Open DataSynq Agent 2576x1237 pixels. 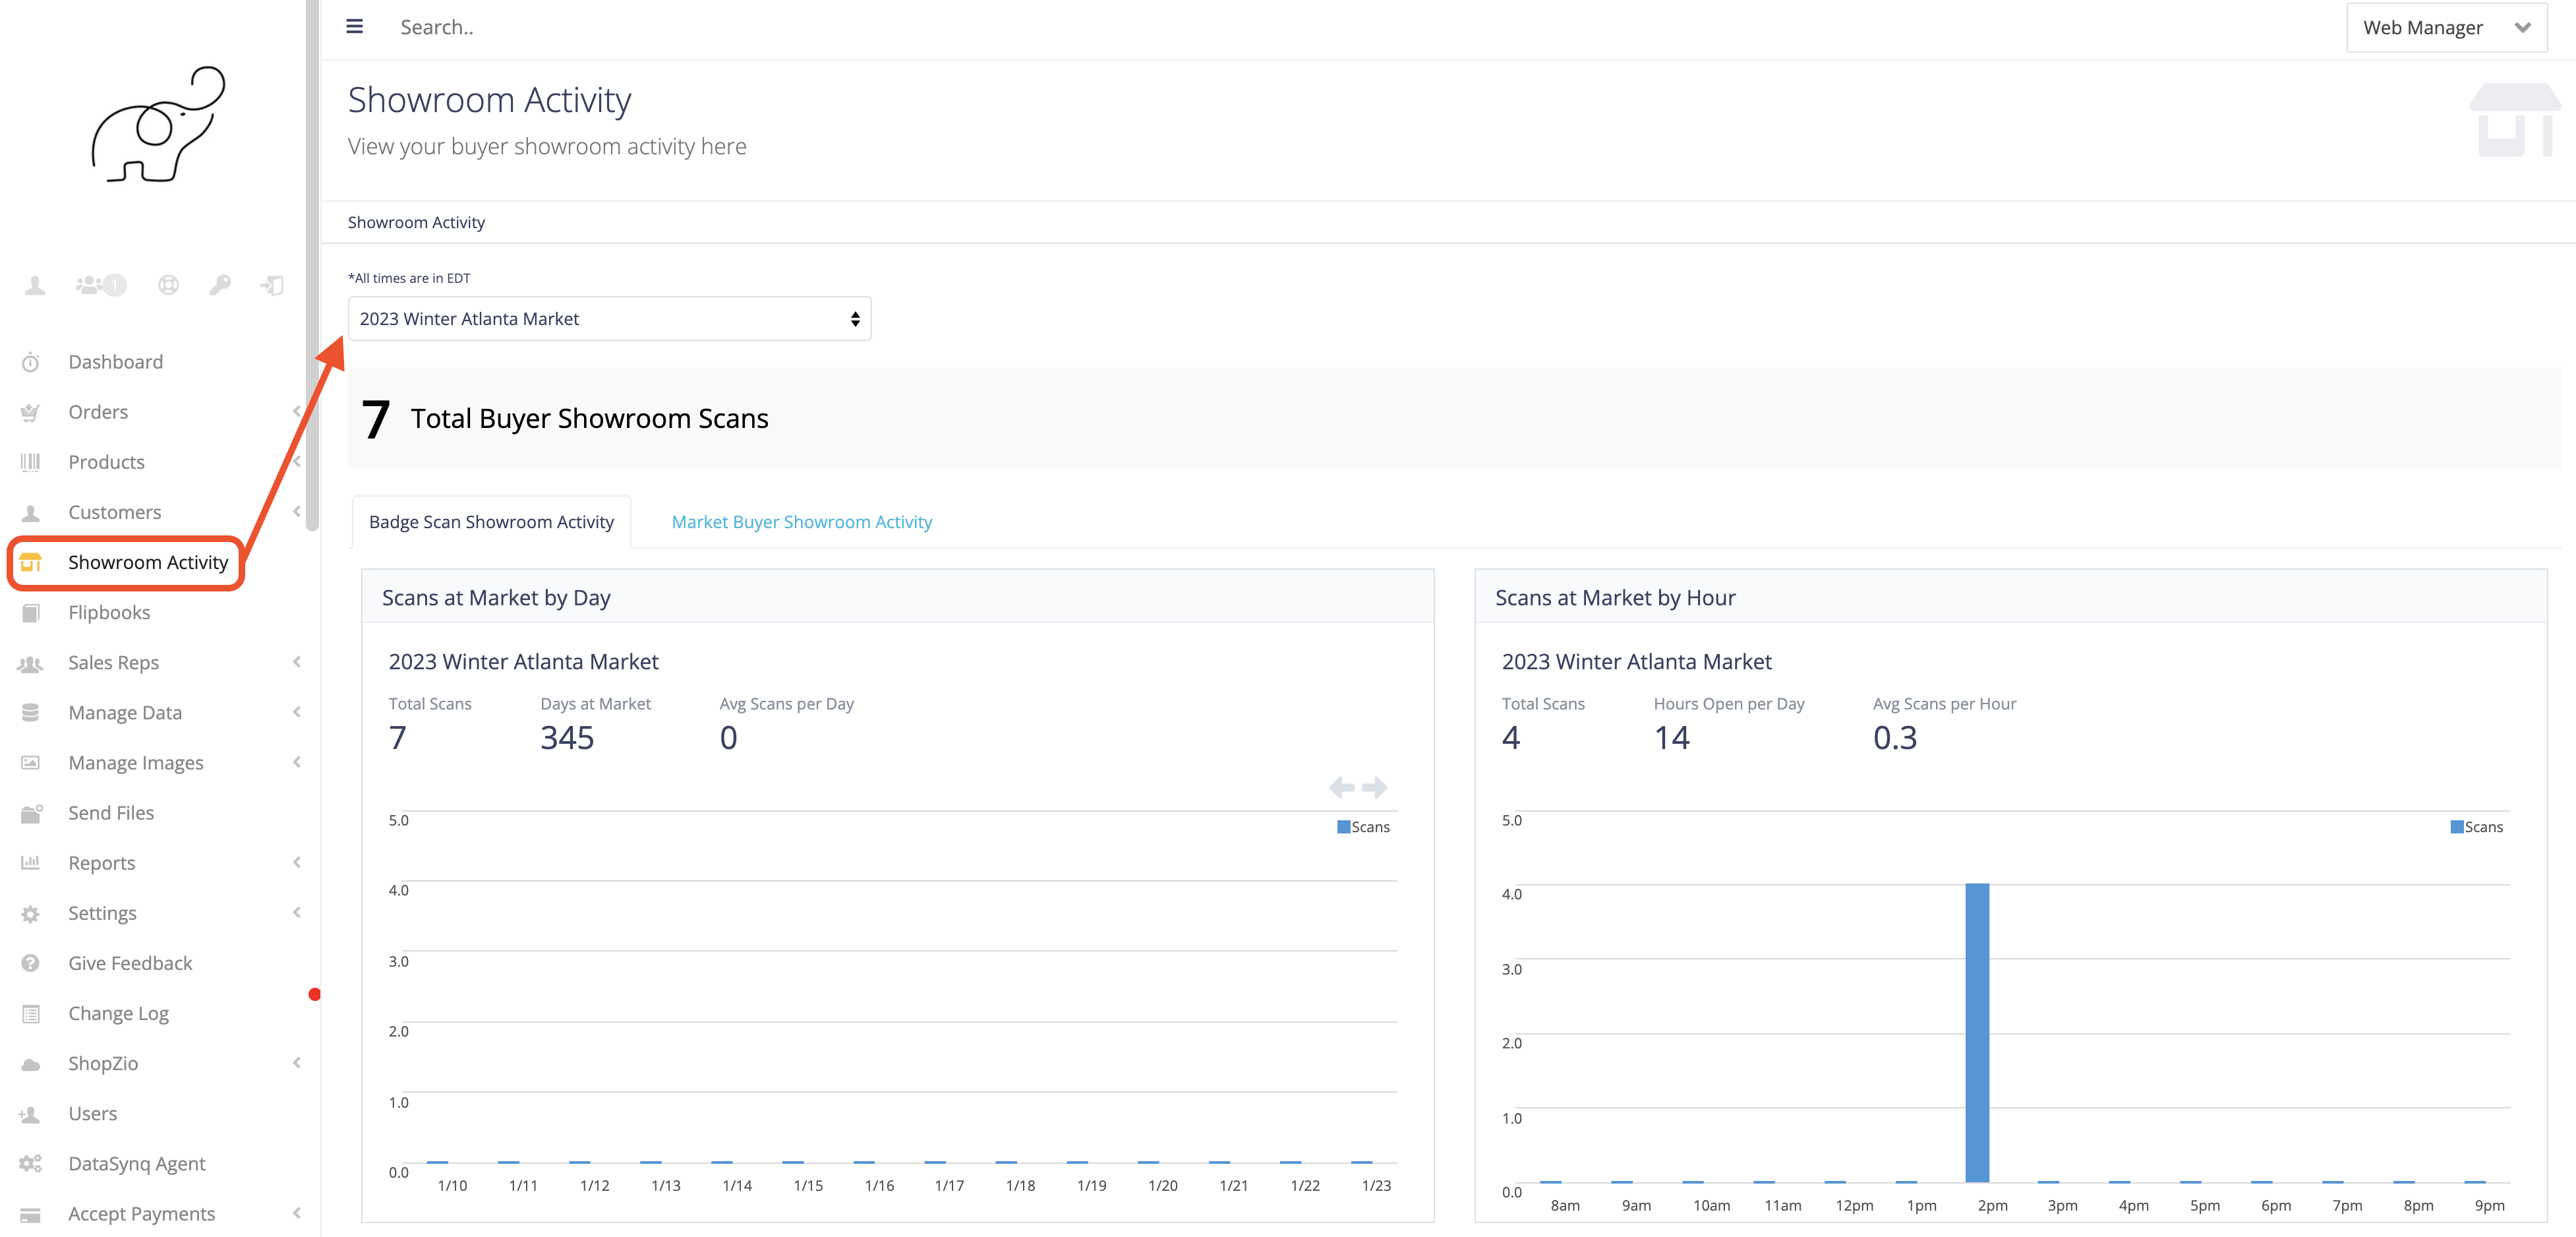click(x=137, y=1163)
